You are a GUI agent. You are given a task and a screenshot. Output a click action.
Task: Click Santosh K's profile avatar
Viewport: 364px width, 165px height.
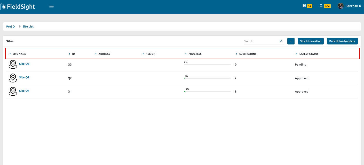tap(340, 6)
